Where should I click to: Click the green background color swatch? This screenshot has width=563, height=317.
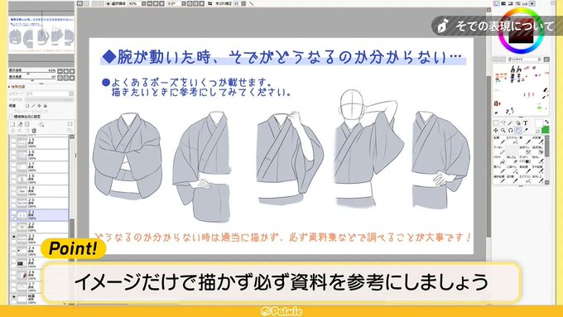pos(545,130)
